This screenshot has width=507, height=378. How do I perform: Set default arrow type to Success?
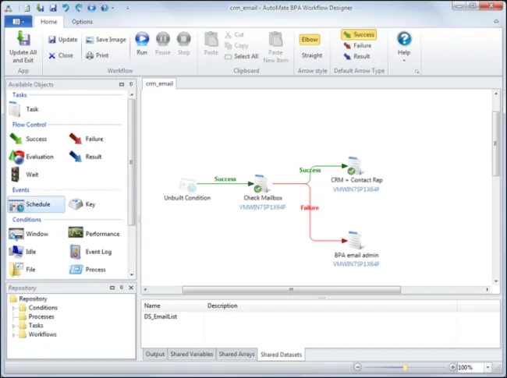click(359, 34)
